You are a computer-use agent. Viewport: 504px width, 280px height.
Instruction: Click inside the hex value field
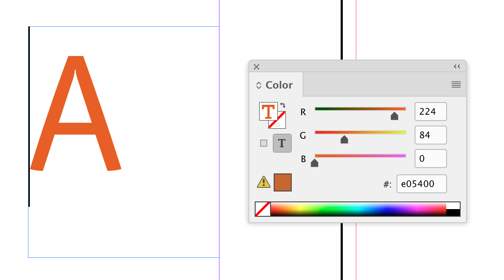tap(421, 183)
